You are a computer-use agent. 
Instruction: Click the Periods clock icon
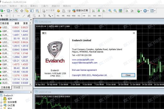point(145,11)
